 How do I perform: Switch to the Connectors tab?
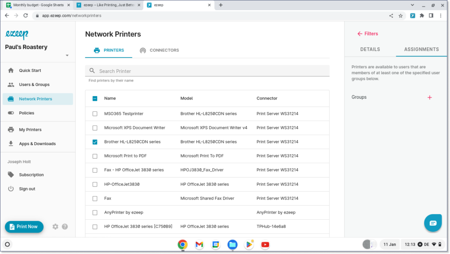pyautogui.click(x=159, y=50)
